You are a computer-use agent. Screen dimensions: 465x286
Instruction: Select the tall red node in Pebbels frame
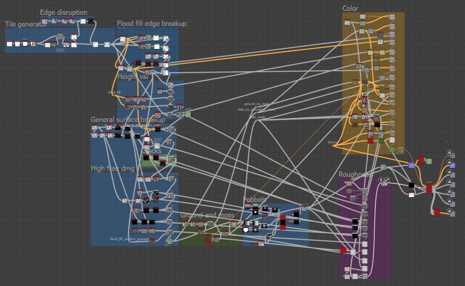click(283, 222)
